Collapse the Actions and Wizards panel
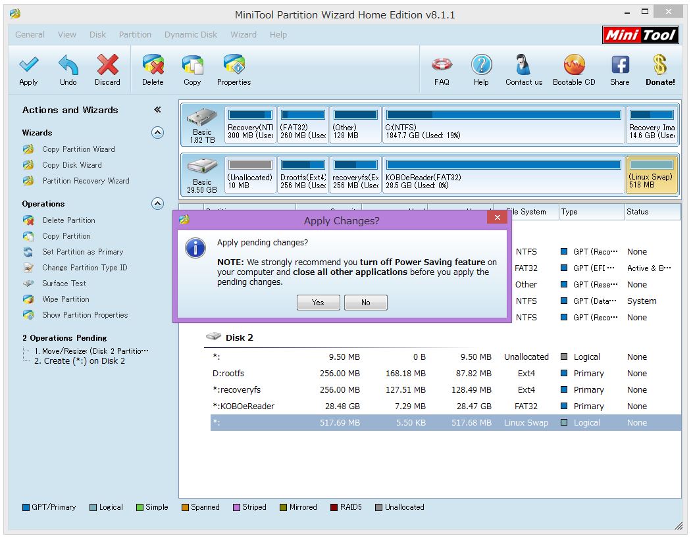693x542 pixels. coord(157,110)
